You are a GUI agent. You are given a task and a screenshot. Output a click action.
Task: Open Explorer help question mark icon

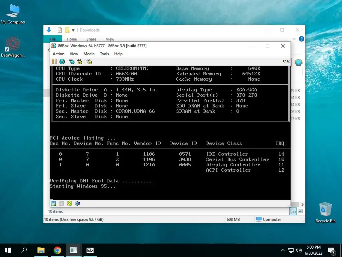pos(302,39)
